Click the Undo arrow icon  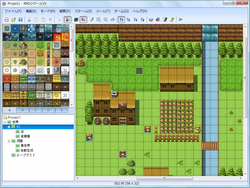coord(59,20)
